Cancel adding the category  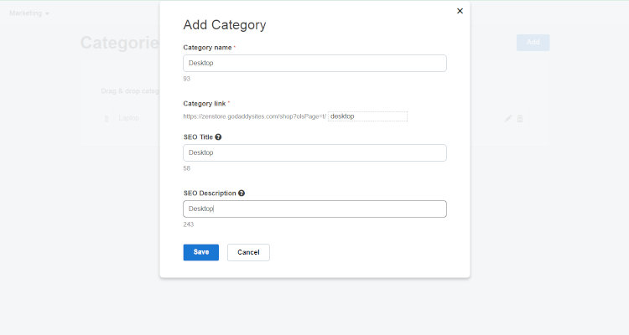click(248, 252)
